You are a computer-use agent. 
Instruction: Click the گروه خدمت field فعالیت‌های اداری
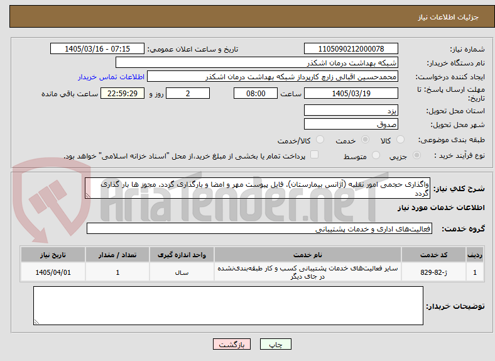(259, 228)
